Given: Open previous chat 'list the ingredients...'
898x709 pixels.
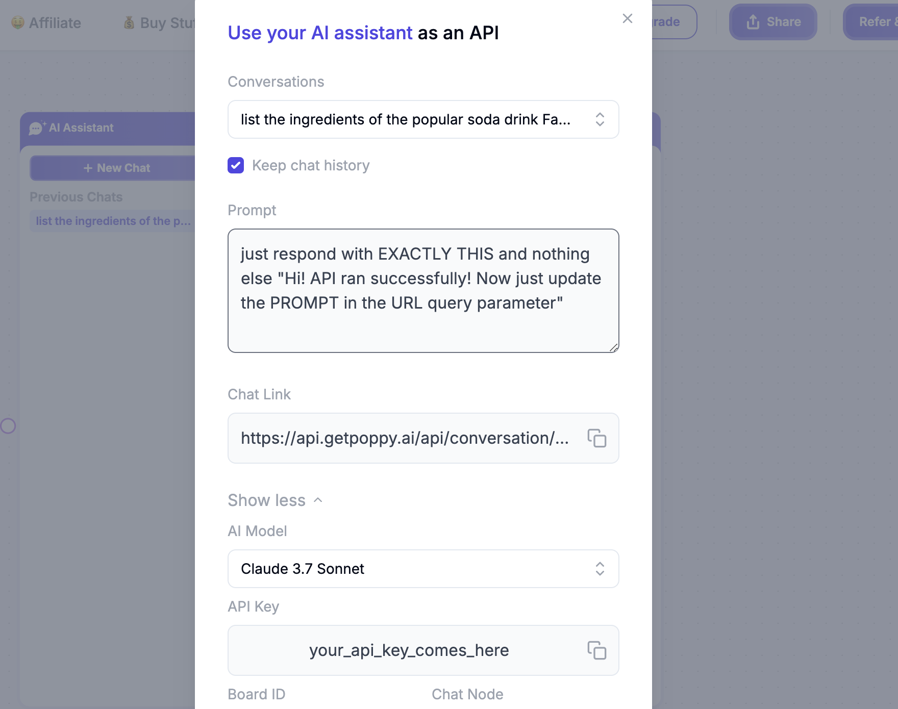Looking at the screenshot, I should tap(113, 221).
